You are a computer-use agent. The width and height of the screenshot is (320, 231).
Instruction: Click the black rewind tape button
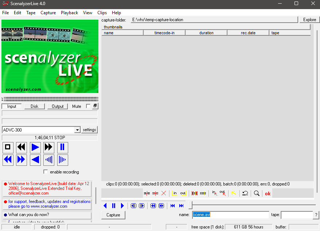(x=22, y=147)
